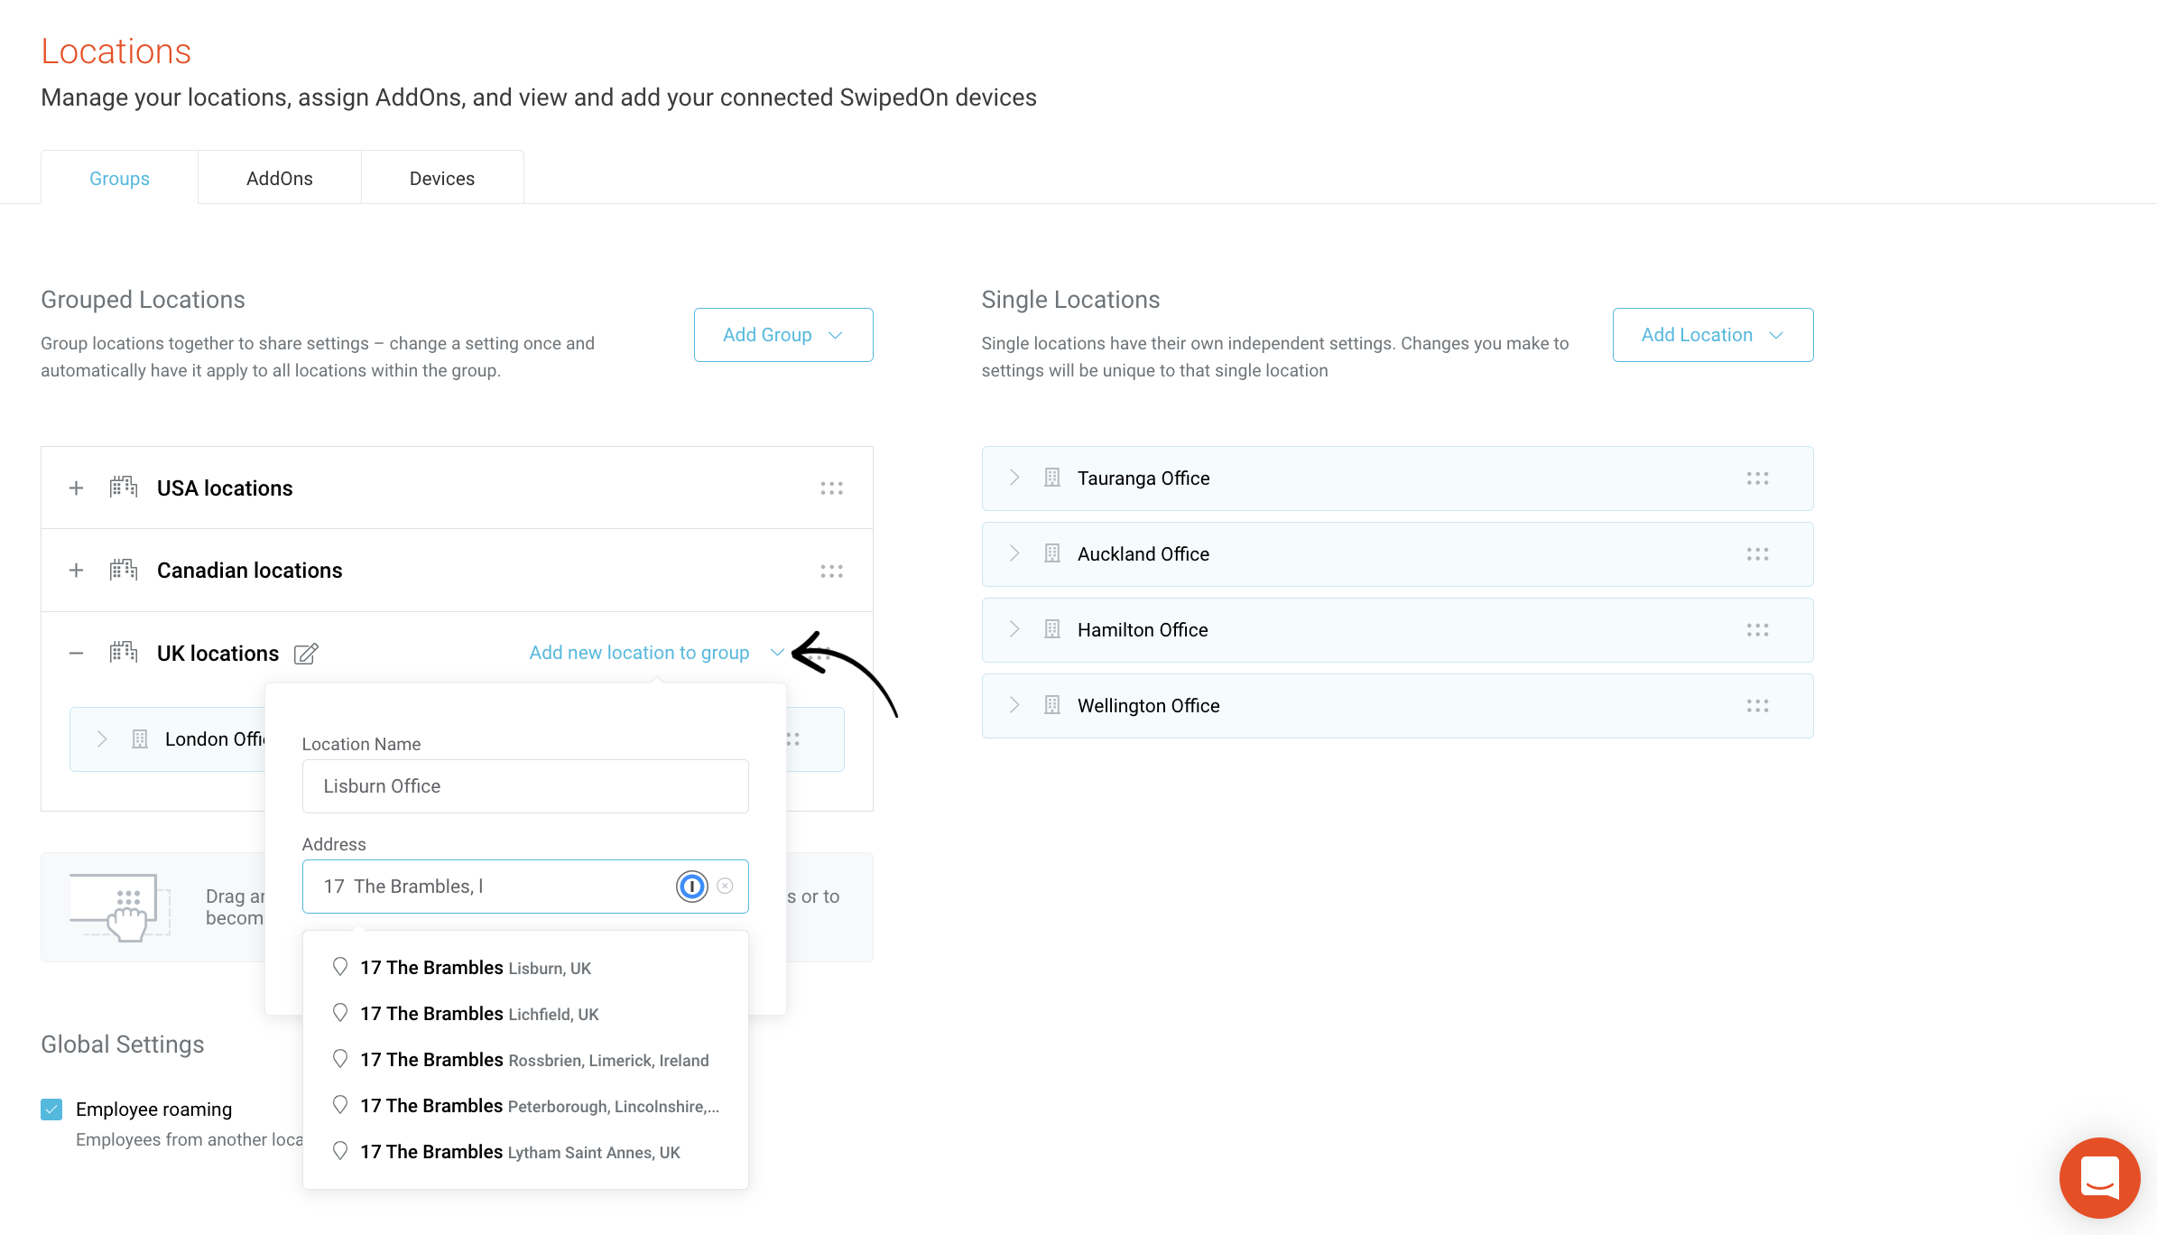Click the building icon next to Canadian locations

[x=124, y=571]
